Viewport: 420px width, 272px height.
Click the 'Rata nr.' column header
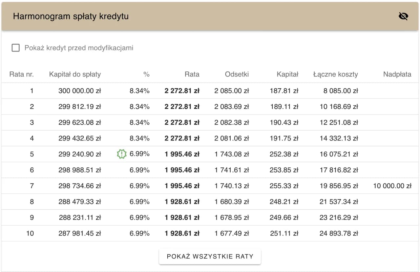[x=21, y=74]
